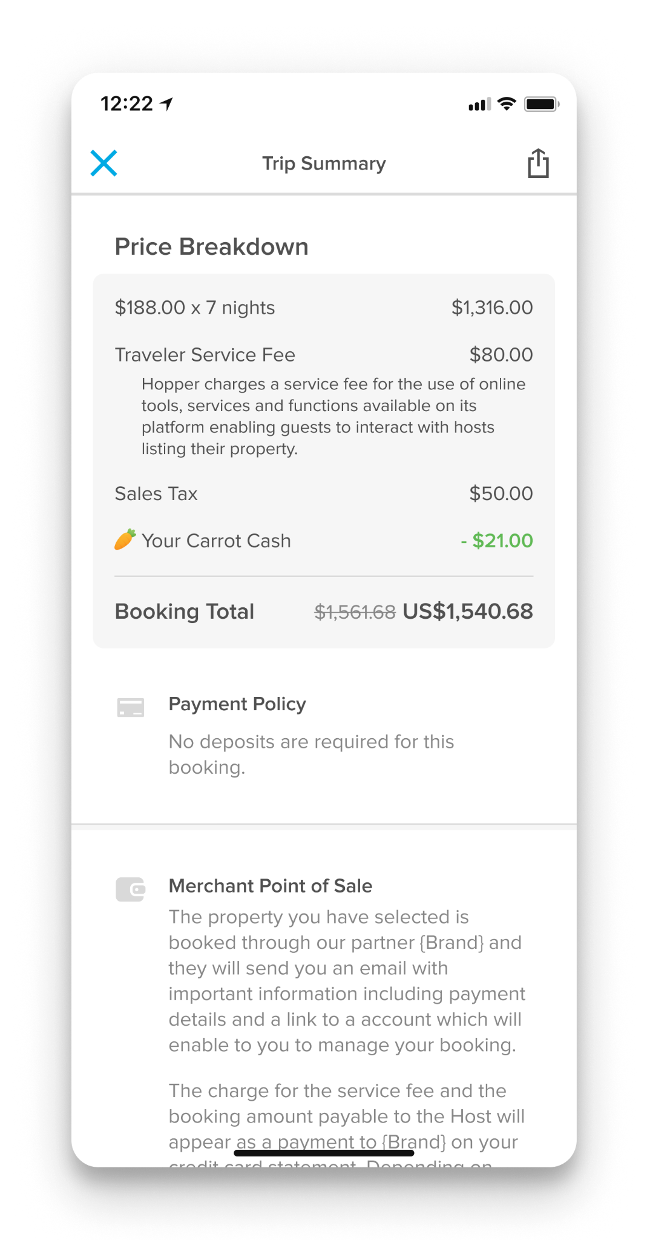The image size is (647, 1240).
Task: Select the Traveler Service Fee row
Action: pos(205,355)
